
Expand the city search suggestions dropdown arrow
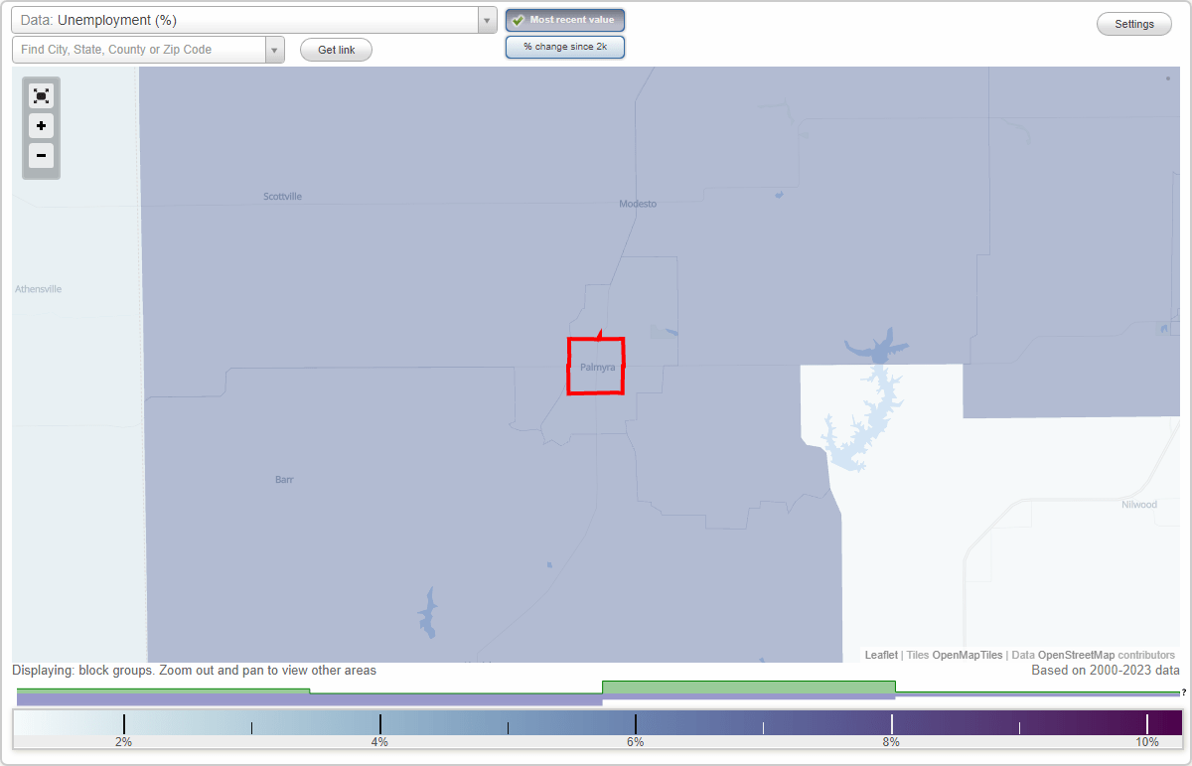(x=274, y=48)
